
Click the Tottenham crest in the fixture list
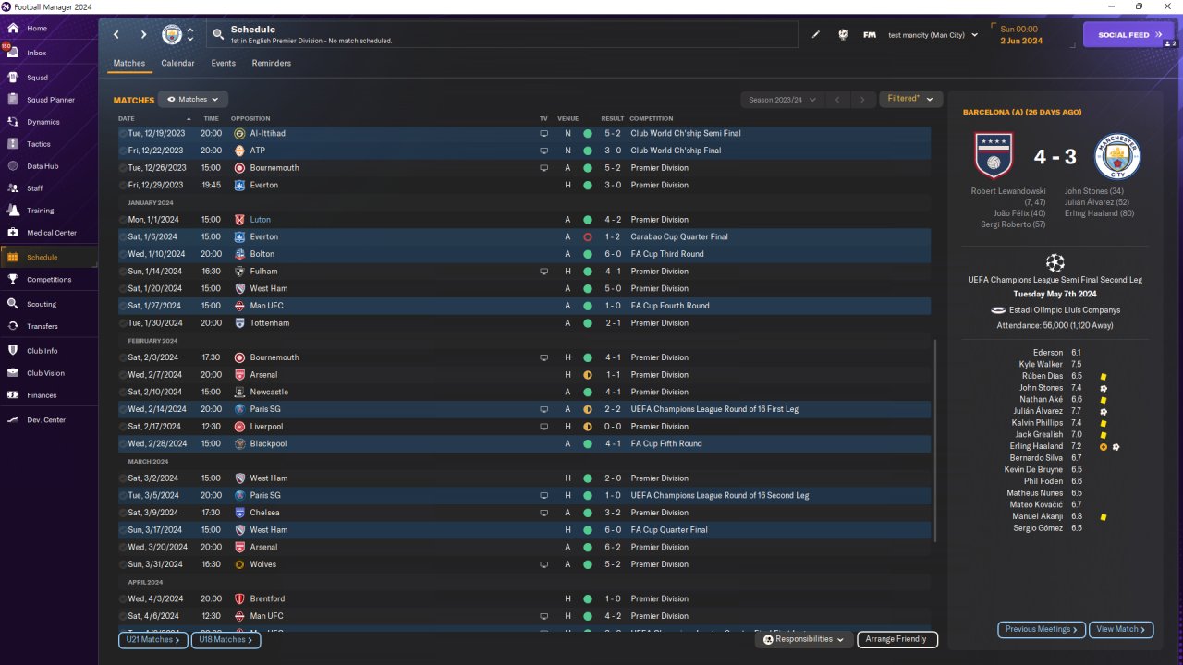[239, 323]
